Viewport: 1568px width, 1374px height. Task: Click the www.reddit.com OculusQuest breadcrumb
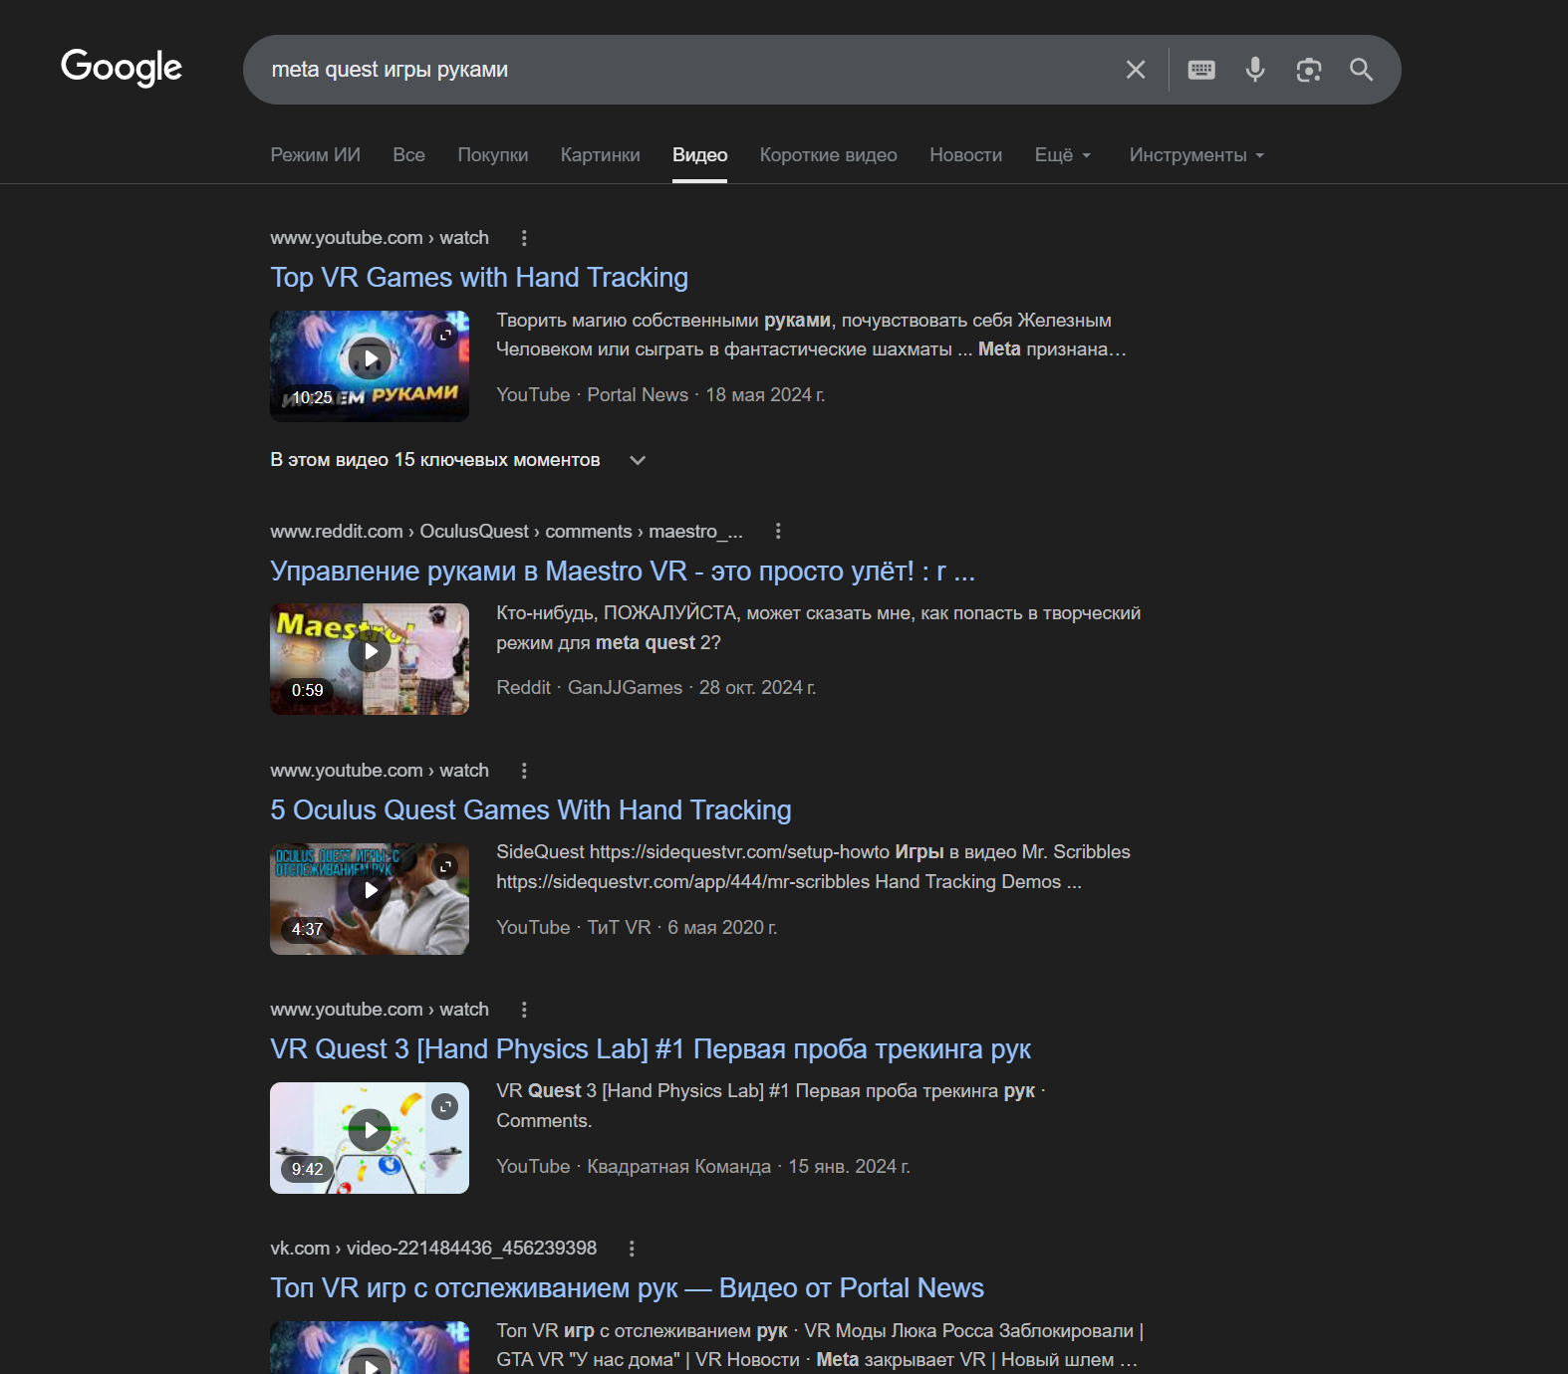pos(506,532)
